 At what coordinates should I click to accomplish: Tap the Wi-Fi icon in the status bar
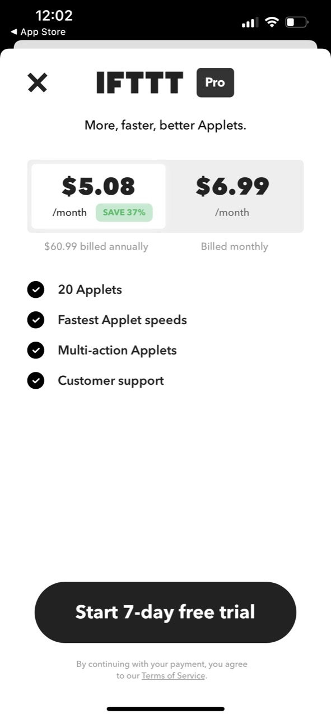click(x=272, y=21)
